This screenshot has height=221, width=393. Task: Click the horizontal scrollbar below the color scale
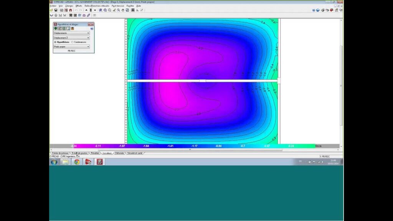192,150
